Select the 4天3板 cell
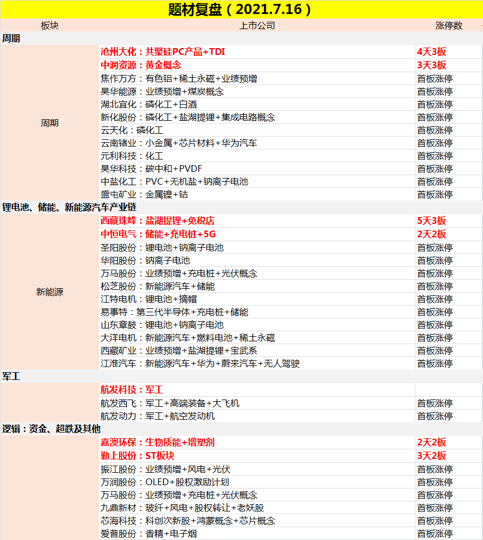This screenshot has height=540, width=483. coord(448,52)
